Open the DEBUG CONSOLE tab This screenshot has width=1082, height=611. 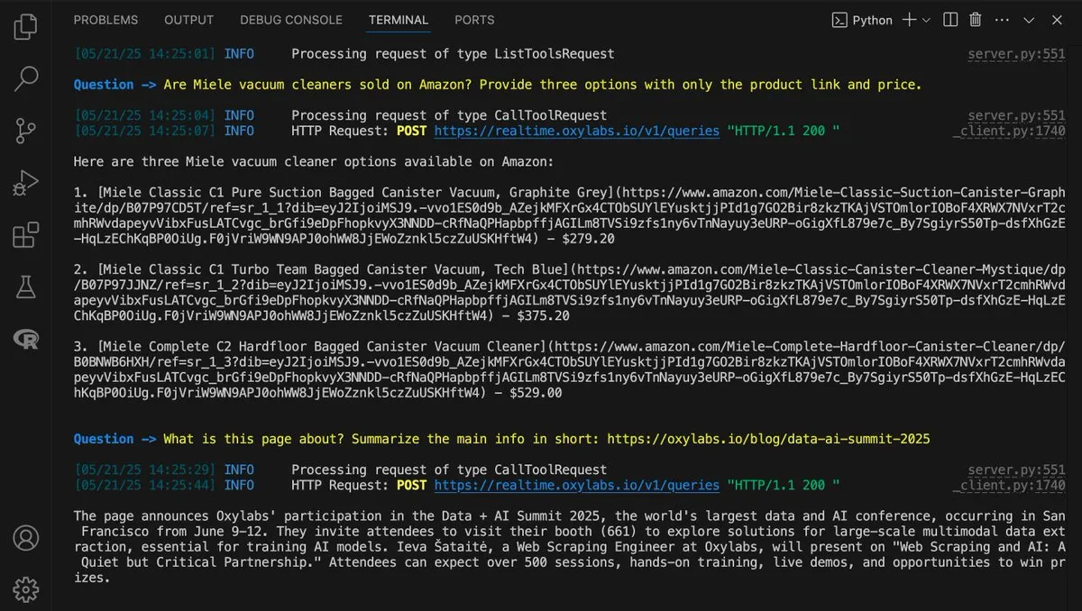pos(291,20)
